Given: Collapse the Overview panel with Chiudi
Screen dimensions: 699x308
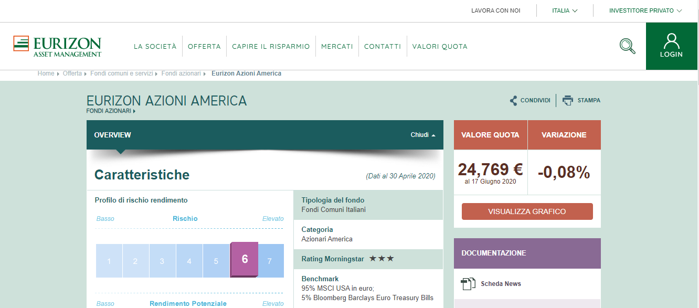Looking at the screenshot, I should (423, 135).
